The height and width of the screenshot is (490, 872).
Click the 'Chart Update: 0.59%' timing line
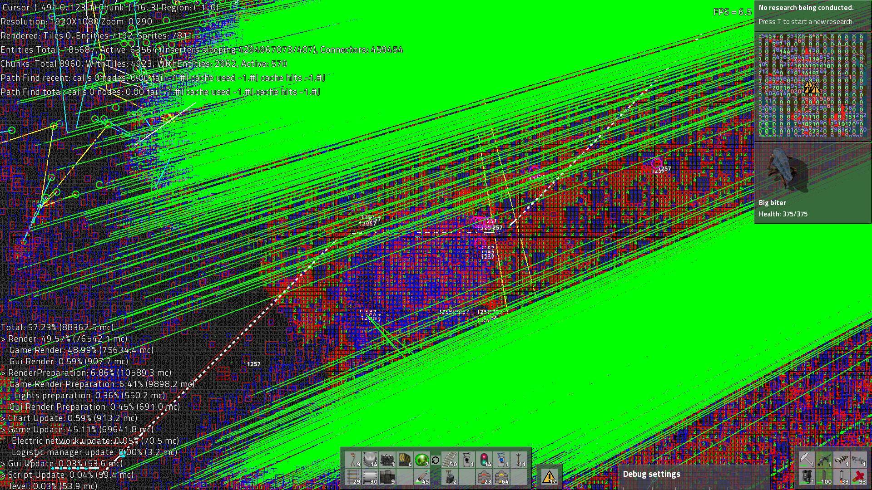(69, 418)
